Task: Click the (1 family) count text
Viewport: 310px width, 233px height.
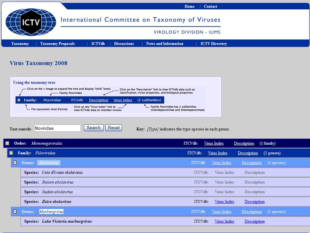Action: pos(267,143)
